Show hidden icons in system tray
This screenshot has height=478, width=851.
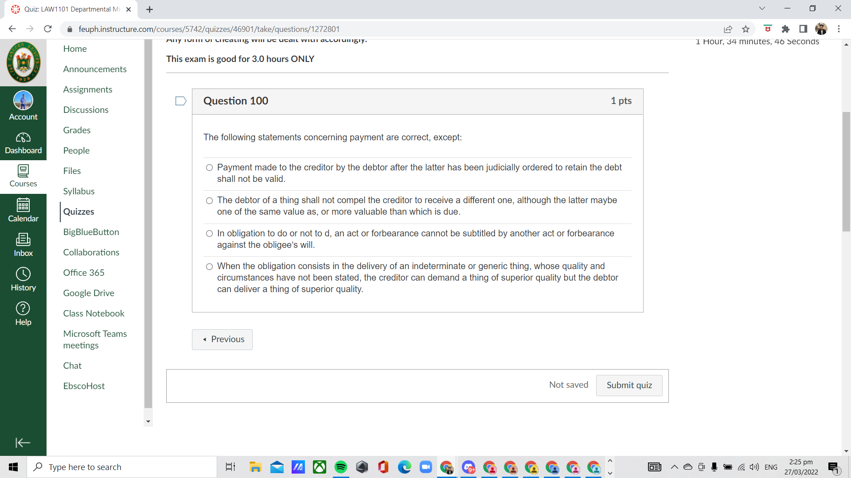[675, 467]
